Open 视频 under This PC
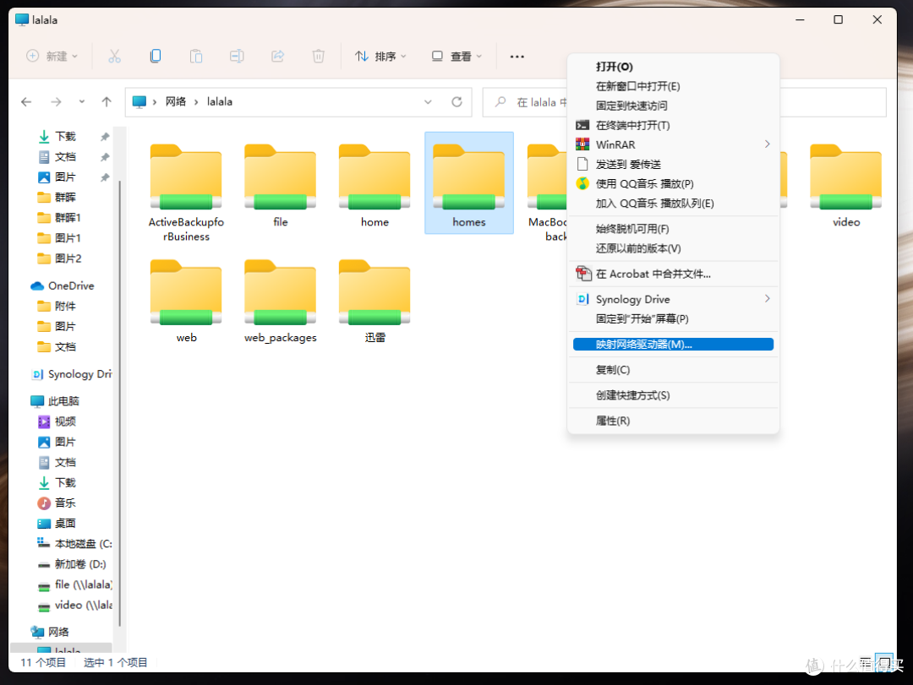 pos(57,421)
